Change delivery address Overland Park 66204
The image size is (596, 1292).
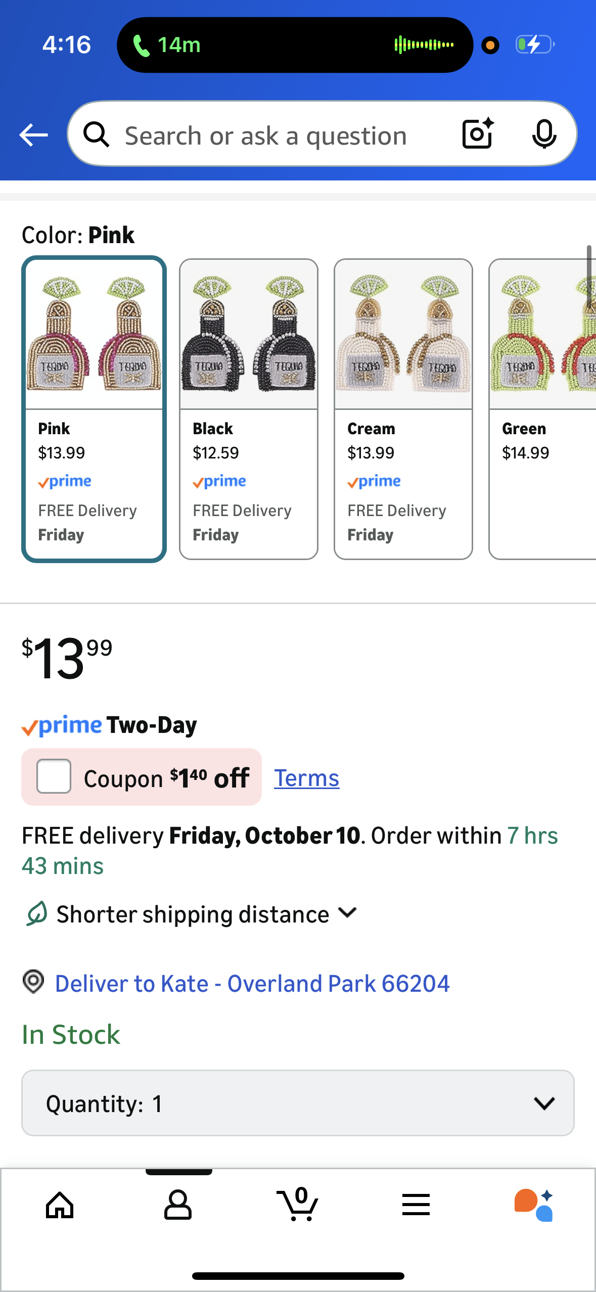click(252, 984)
